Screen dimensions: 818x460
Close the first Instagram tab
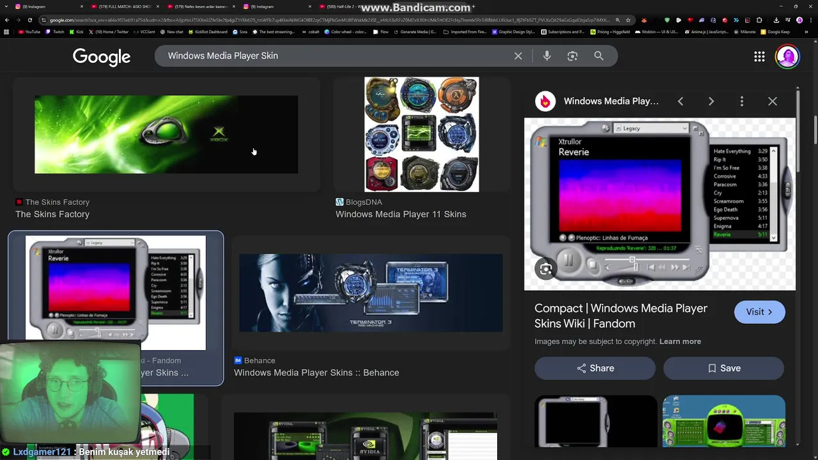click(82, 6)
